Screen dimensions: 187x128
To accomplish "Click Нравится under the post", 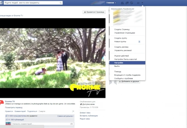I will pos(9,111).
